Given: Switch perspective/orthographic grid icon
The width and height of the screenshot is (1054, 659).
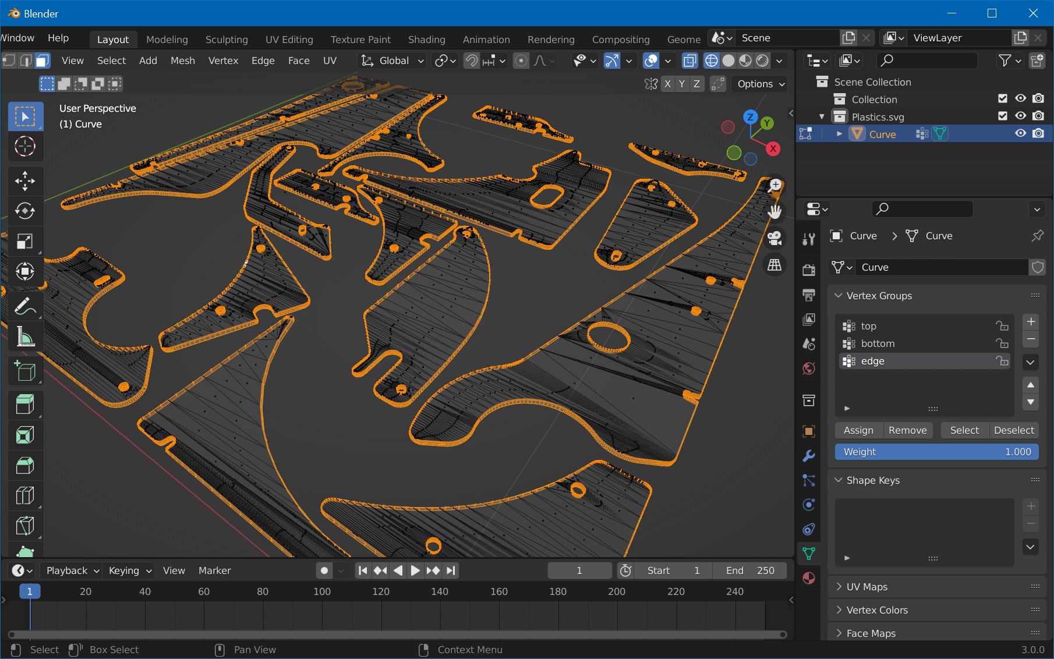Looking at the screenshot, I should (x=774, y=265).
